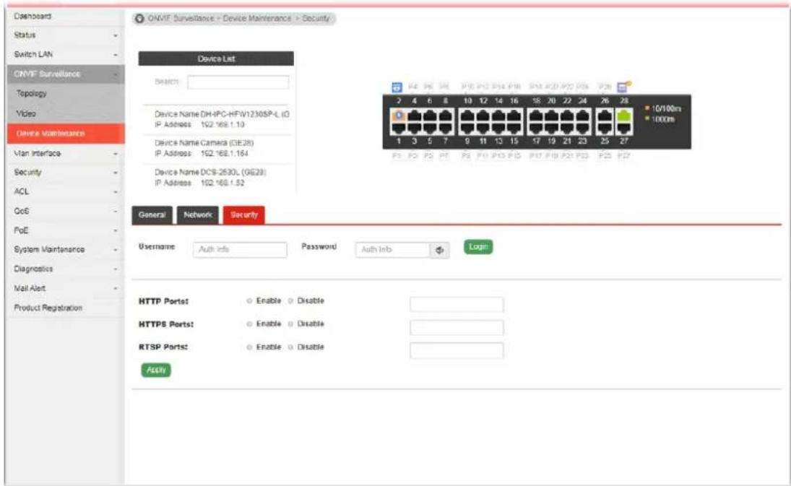Expand the QoS sidebar menu
Image resolution: width=791 pixels, height=486 pixels.
pyautogui.click(x=66, y=212)
